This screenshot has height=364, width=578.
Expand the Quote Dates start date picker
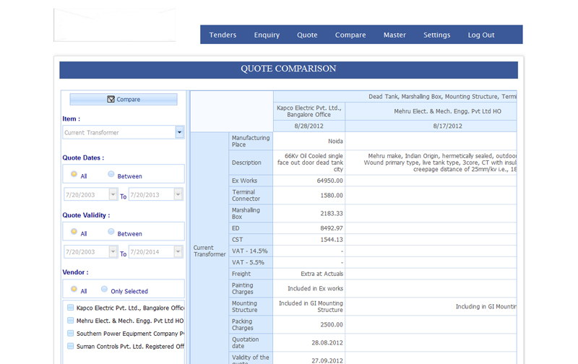tap(113, 194)
